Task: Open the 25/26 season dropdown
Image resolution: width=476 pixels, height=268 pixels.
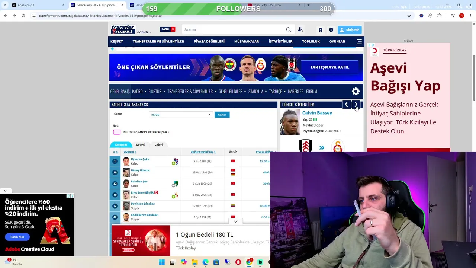Action: pyautogui.click(x=180, y=115)
